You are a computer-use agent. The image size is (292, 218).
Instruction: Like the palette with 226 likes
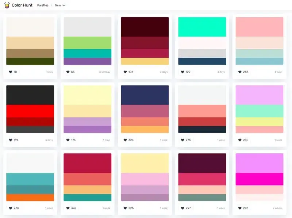(x=128, y=208)
